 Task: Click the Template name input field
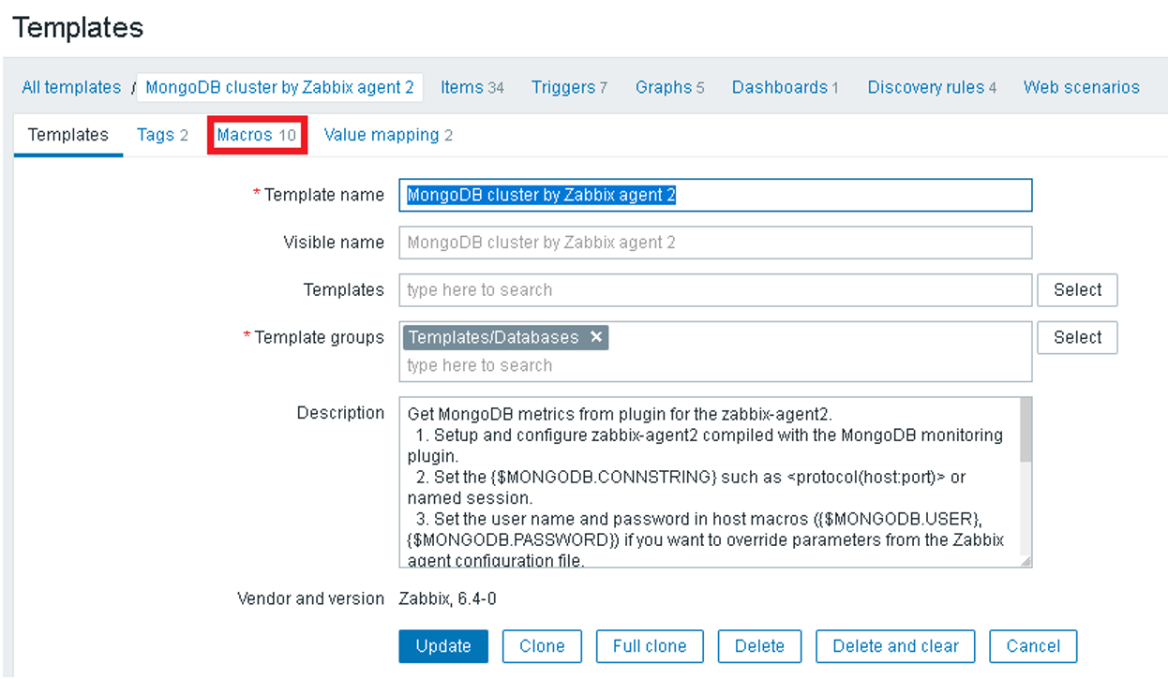tap(715, 195)
